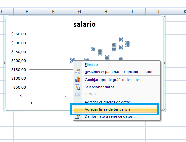Click the highest scatter data point
186x142 pixels.
point(121,39)
